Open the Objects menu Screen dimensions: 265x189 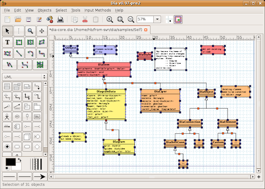[45, 10]
